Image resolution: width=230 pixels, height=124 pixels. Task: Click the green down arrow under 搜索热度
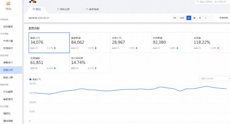point(96,48)
